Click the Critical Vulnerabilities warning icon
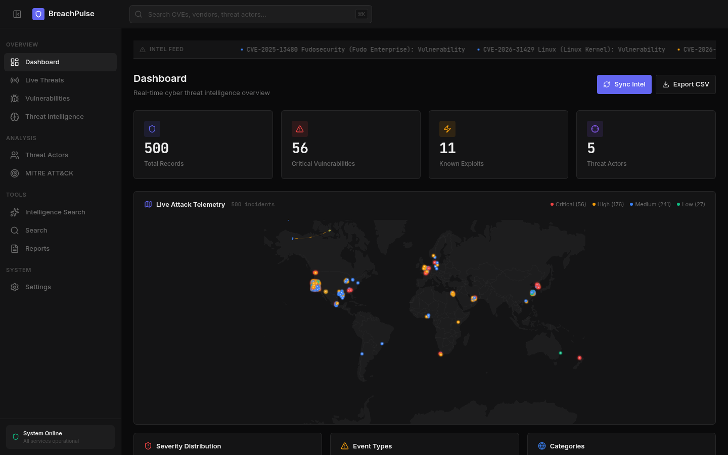This screenshot has height=455, width=728. coord(300,129)
